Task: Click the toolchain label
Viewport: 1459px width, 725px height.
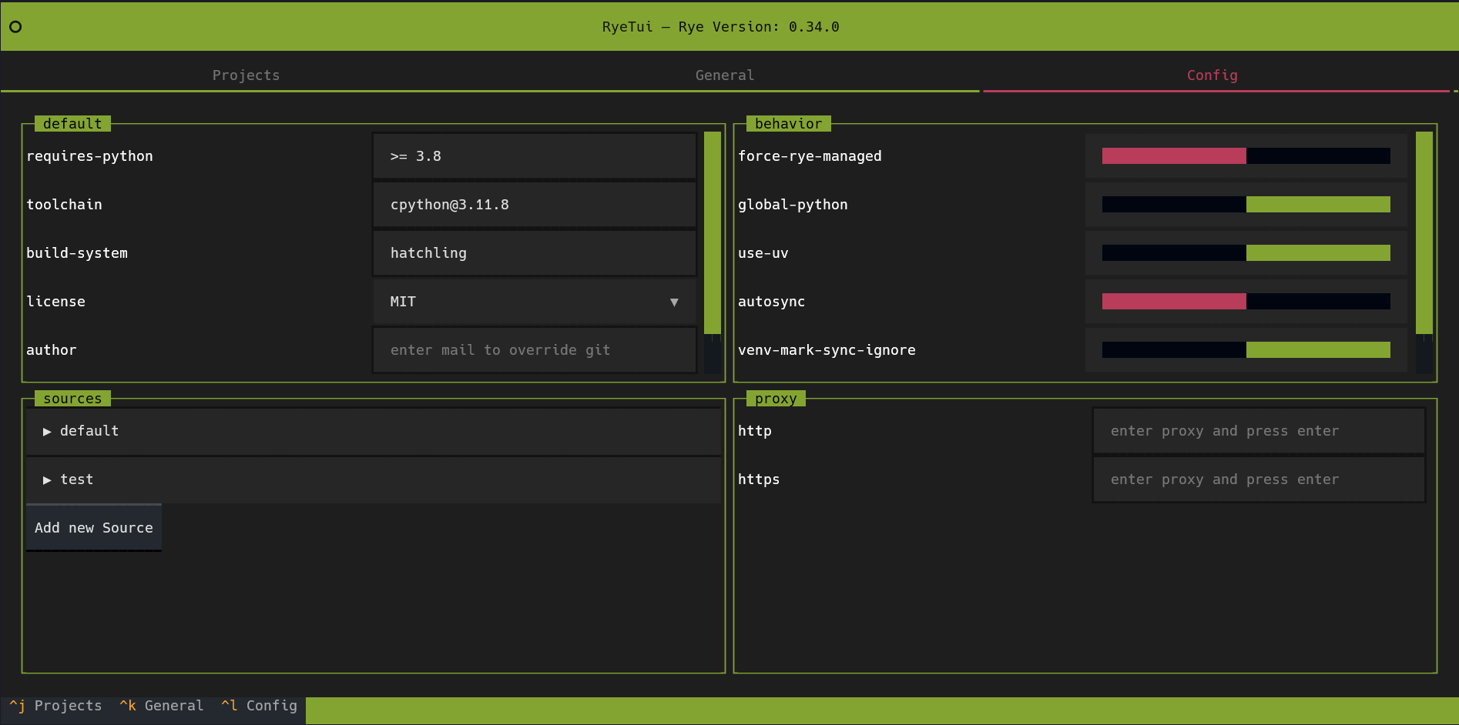Action: (x=64, y=205)
